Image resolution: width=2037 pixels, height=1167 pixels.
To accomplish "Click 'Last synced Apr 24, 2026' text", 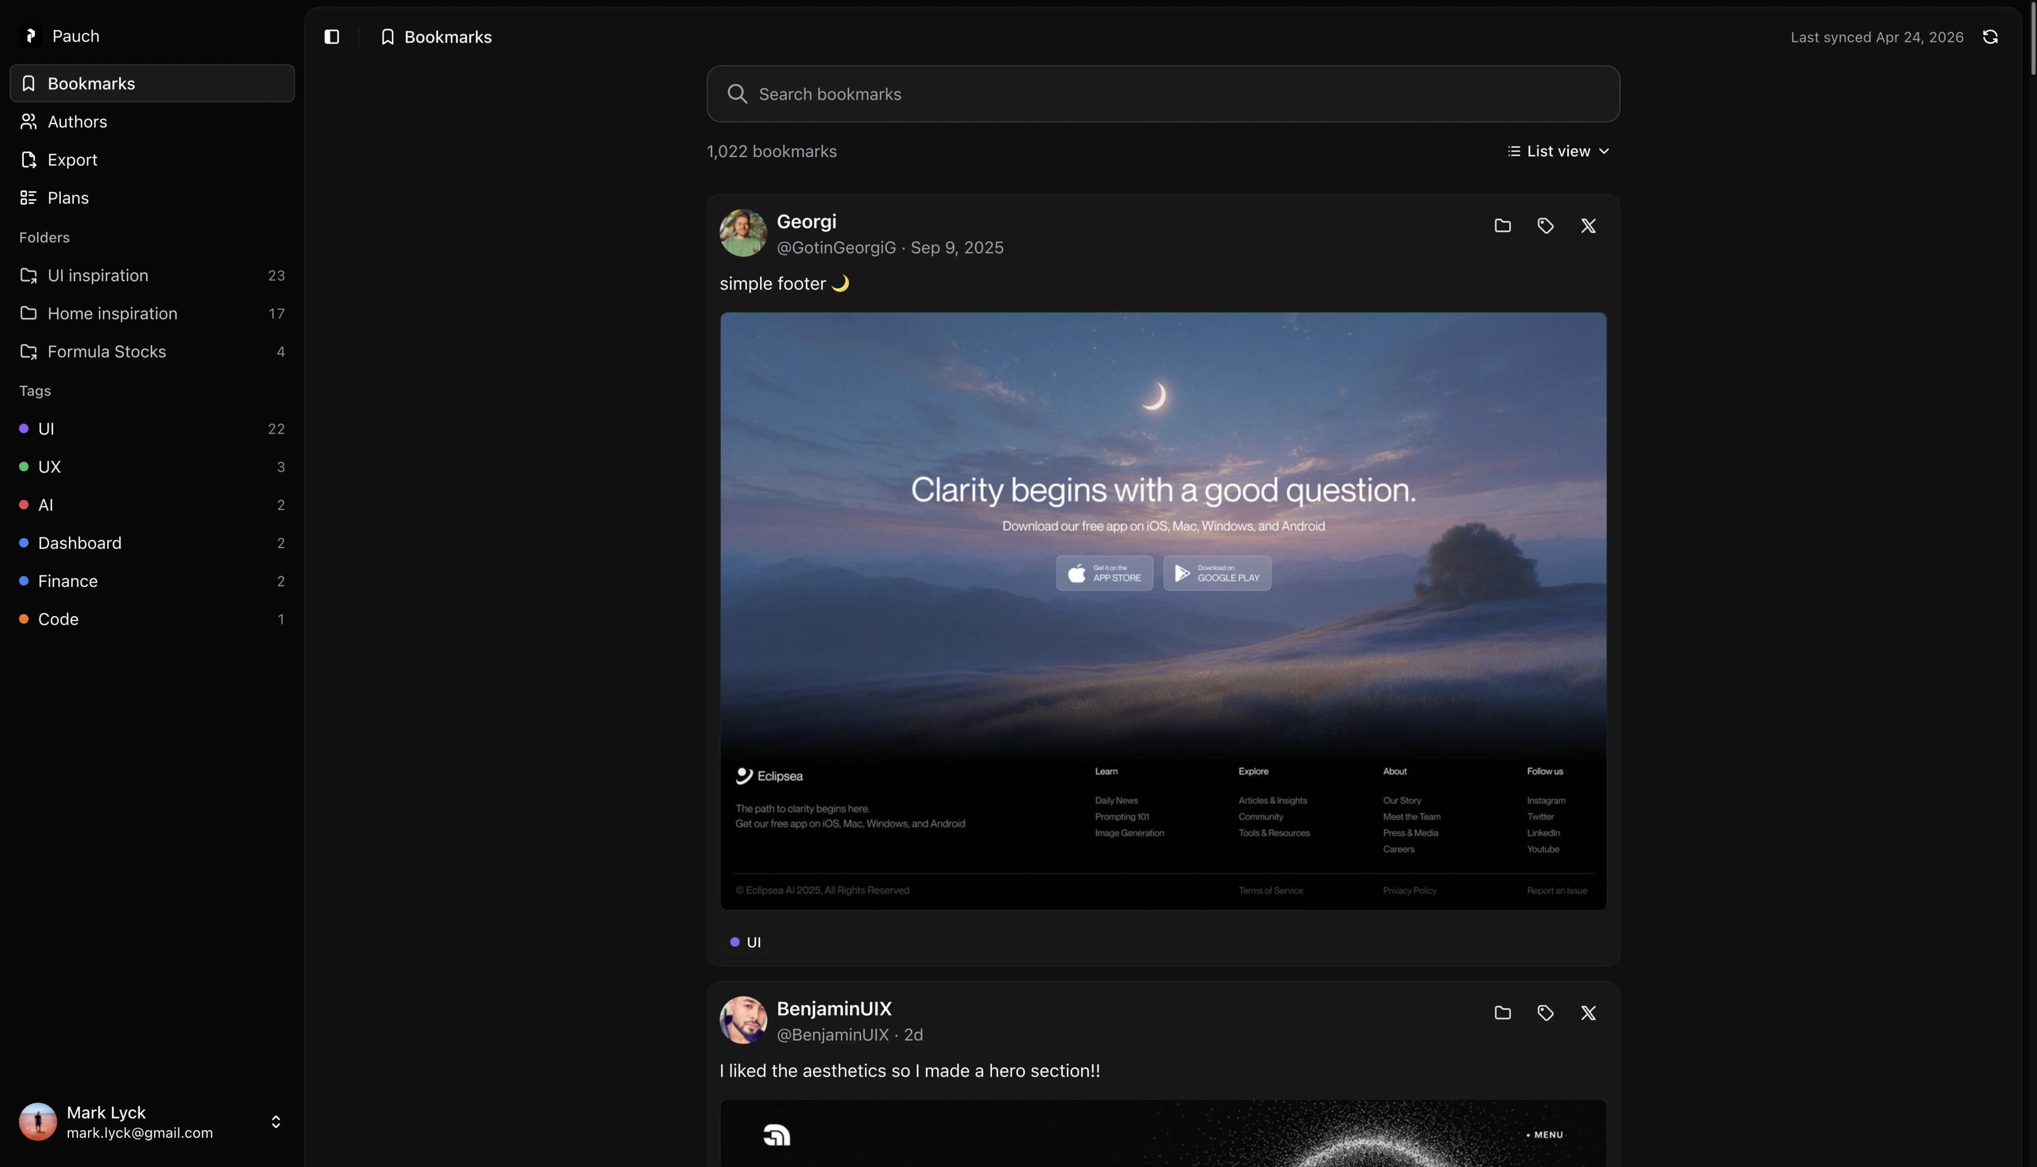I will click(1877, 37).
